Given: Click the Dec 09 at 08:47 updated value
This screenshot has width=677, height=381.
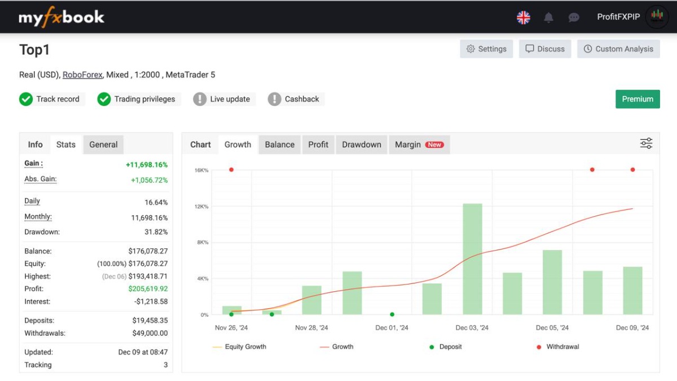Looking at the screenshot, I should [x=143, y=352].
